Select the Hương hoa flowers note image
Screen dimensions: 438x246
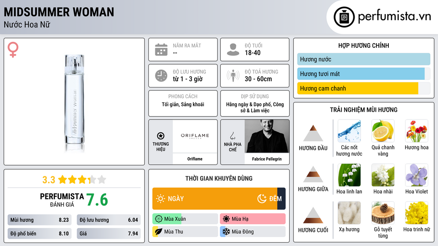tap(417, 131)
